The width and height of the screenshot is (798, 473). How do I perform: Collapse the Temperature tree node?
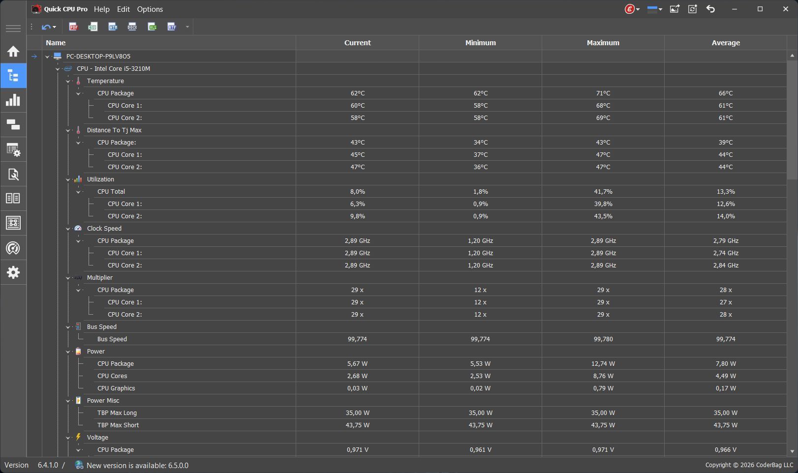(68, 81)
